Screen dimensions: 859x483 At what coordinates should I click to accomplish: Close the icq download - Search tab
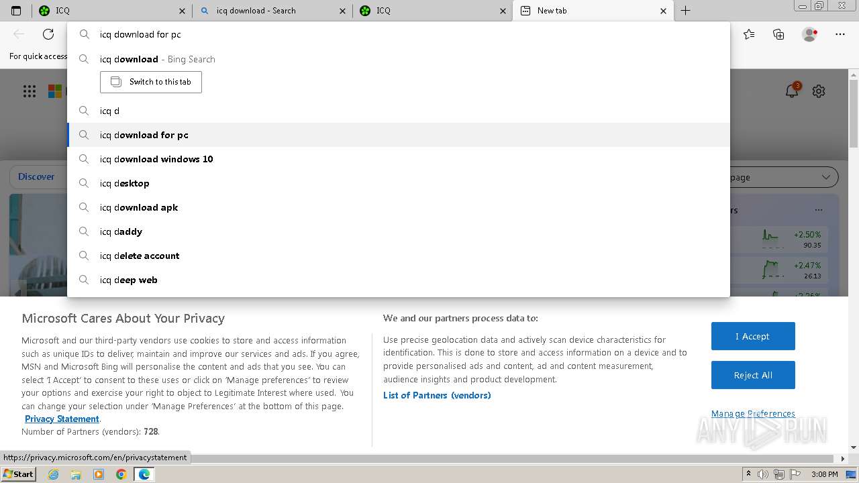point(342,11)
